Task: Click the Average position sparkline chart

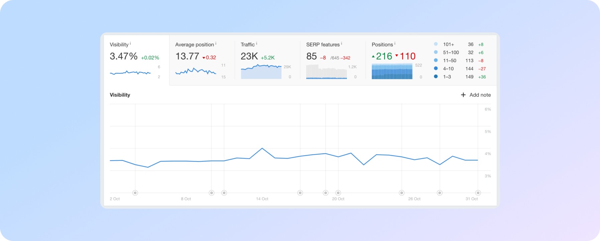Action: pos(196,71)
